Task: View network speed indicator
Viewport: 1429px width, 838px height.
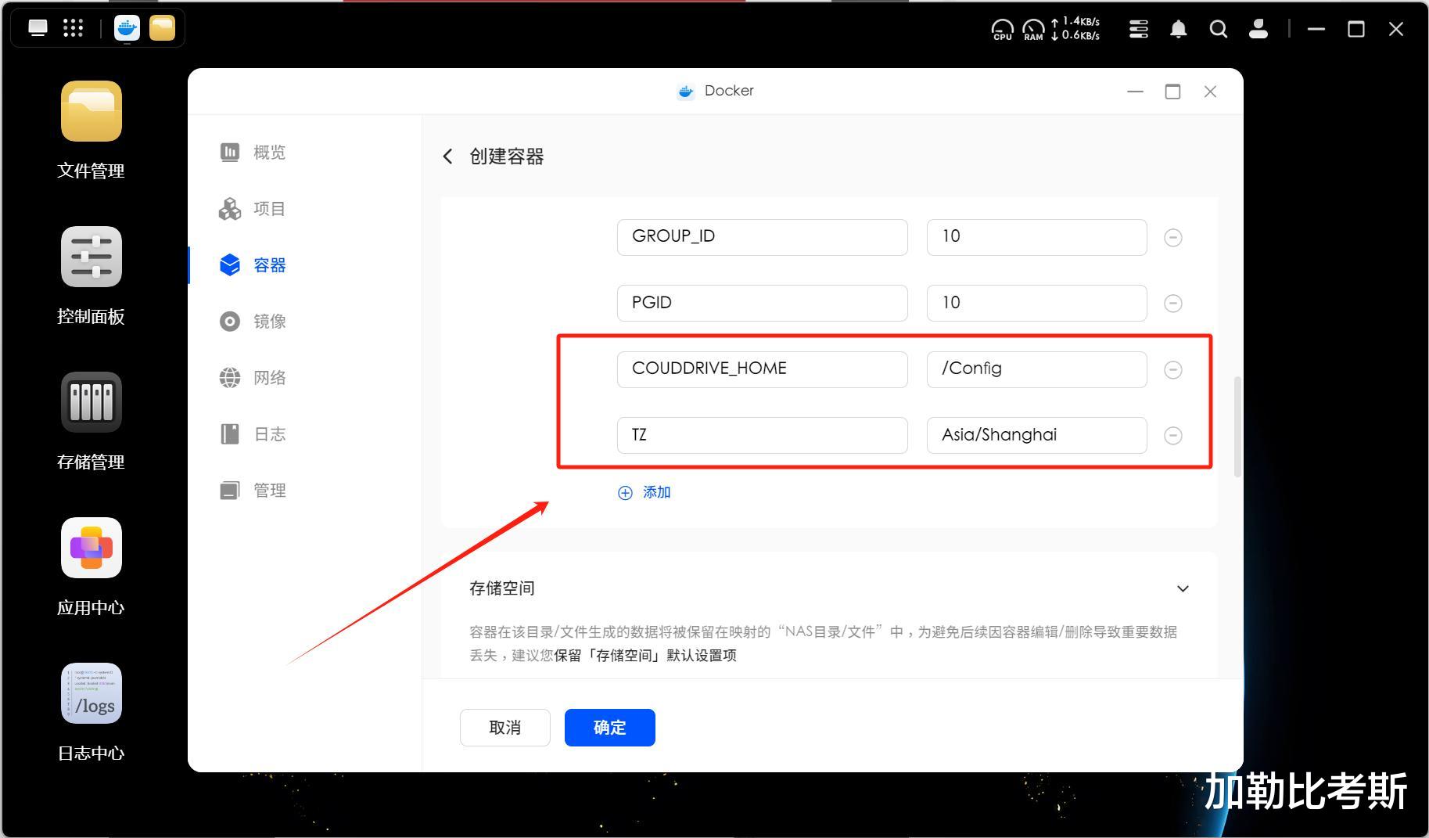Action: pos(1075,28)
